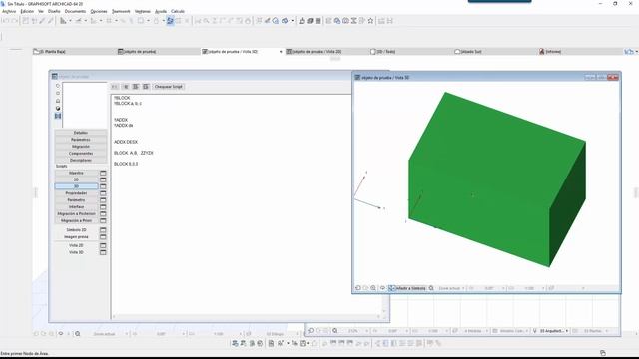Open the Edición menu
Image resolution: width=639 pixels, height=359 pixels.
click(x=27, y=11)
